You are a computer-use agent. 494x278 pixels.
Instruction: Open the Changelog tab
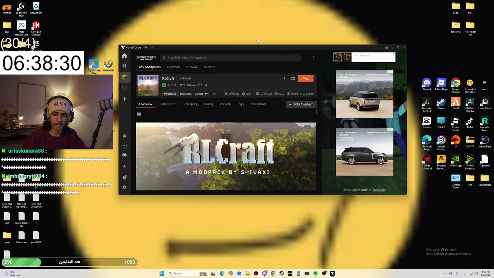(190, 104)
